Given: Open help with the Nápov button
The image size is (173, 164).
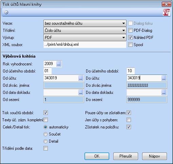Looking at the screenshot, I should pyautogui.click(x=154, y=156).
